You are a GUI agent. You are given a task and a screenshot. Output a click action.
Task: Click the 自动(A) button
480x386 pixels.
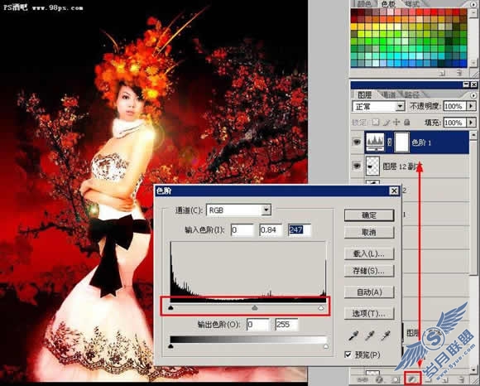tap(369, 292)
